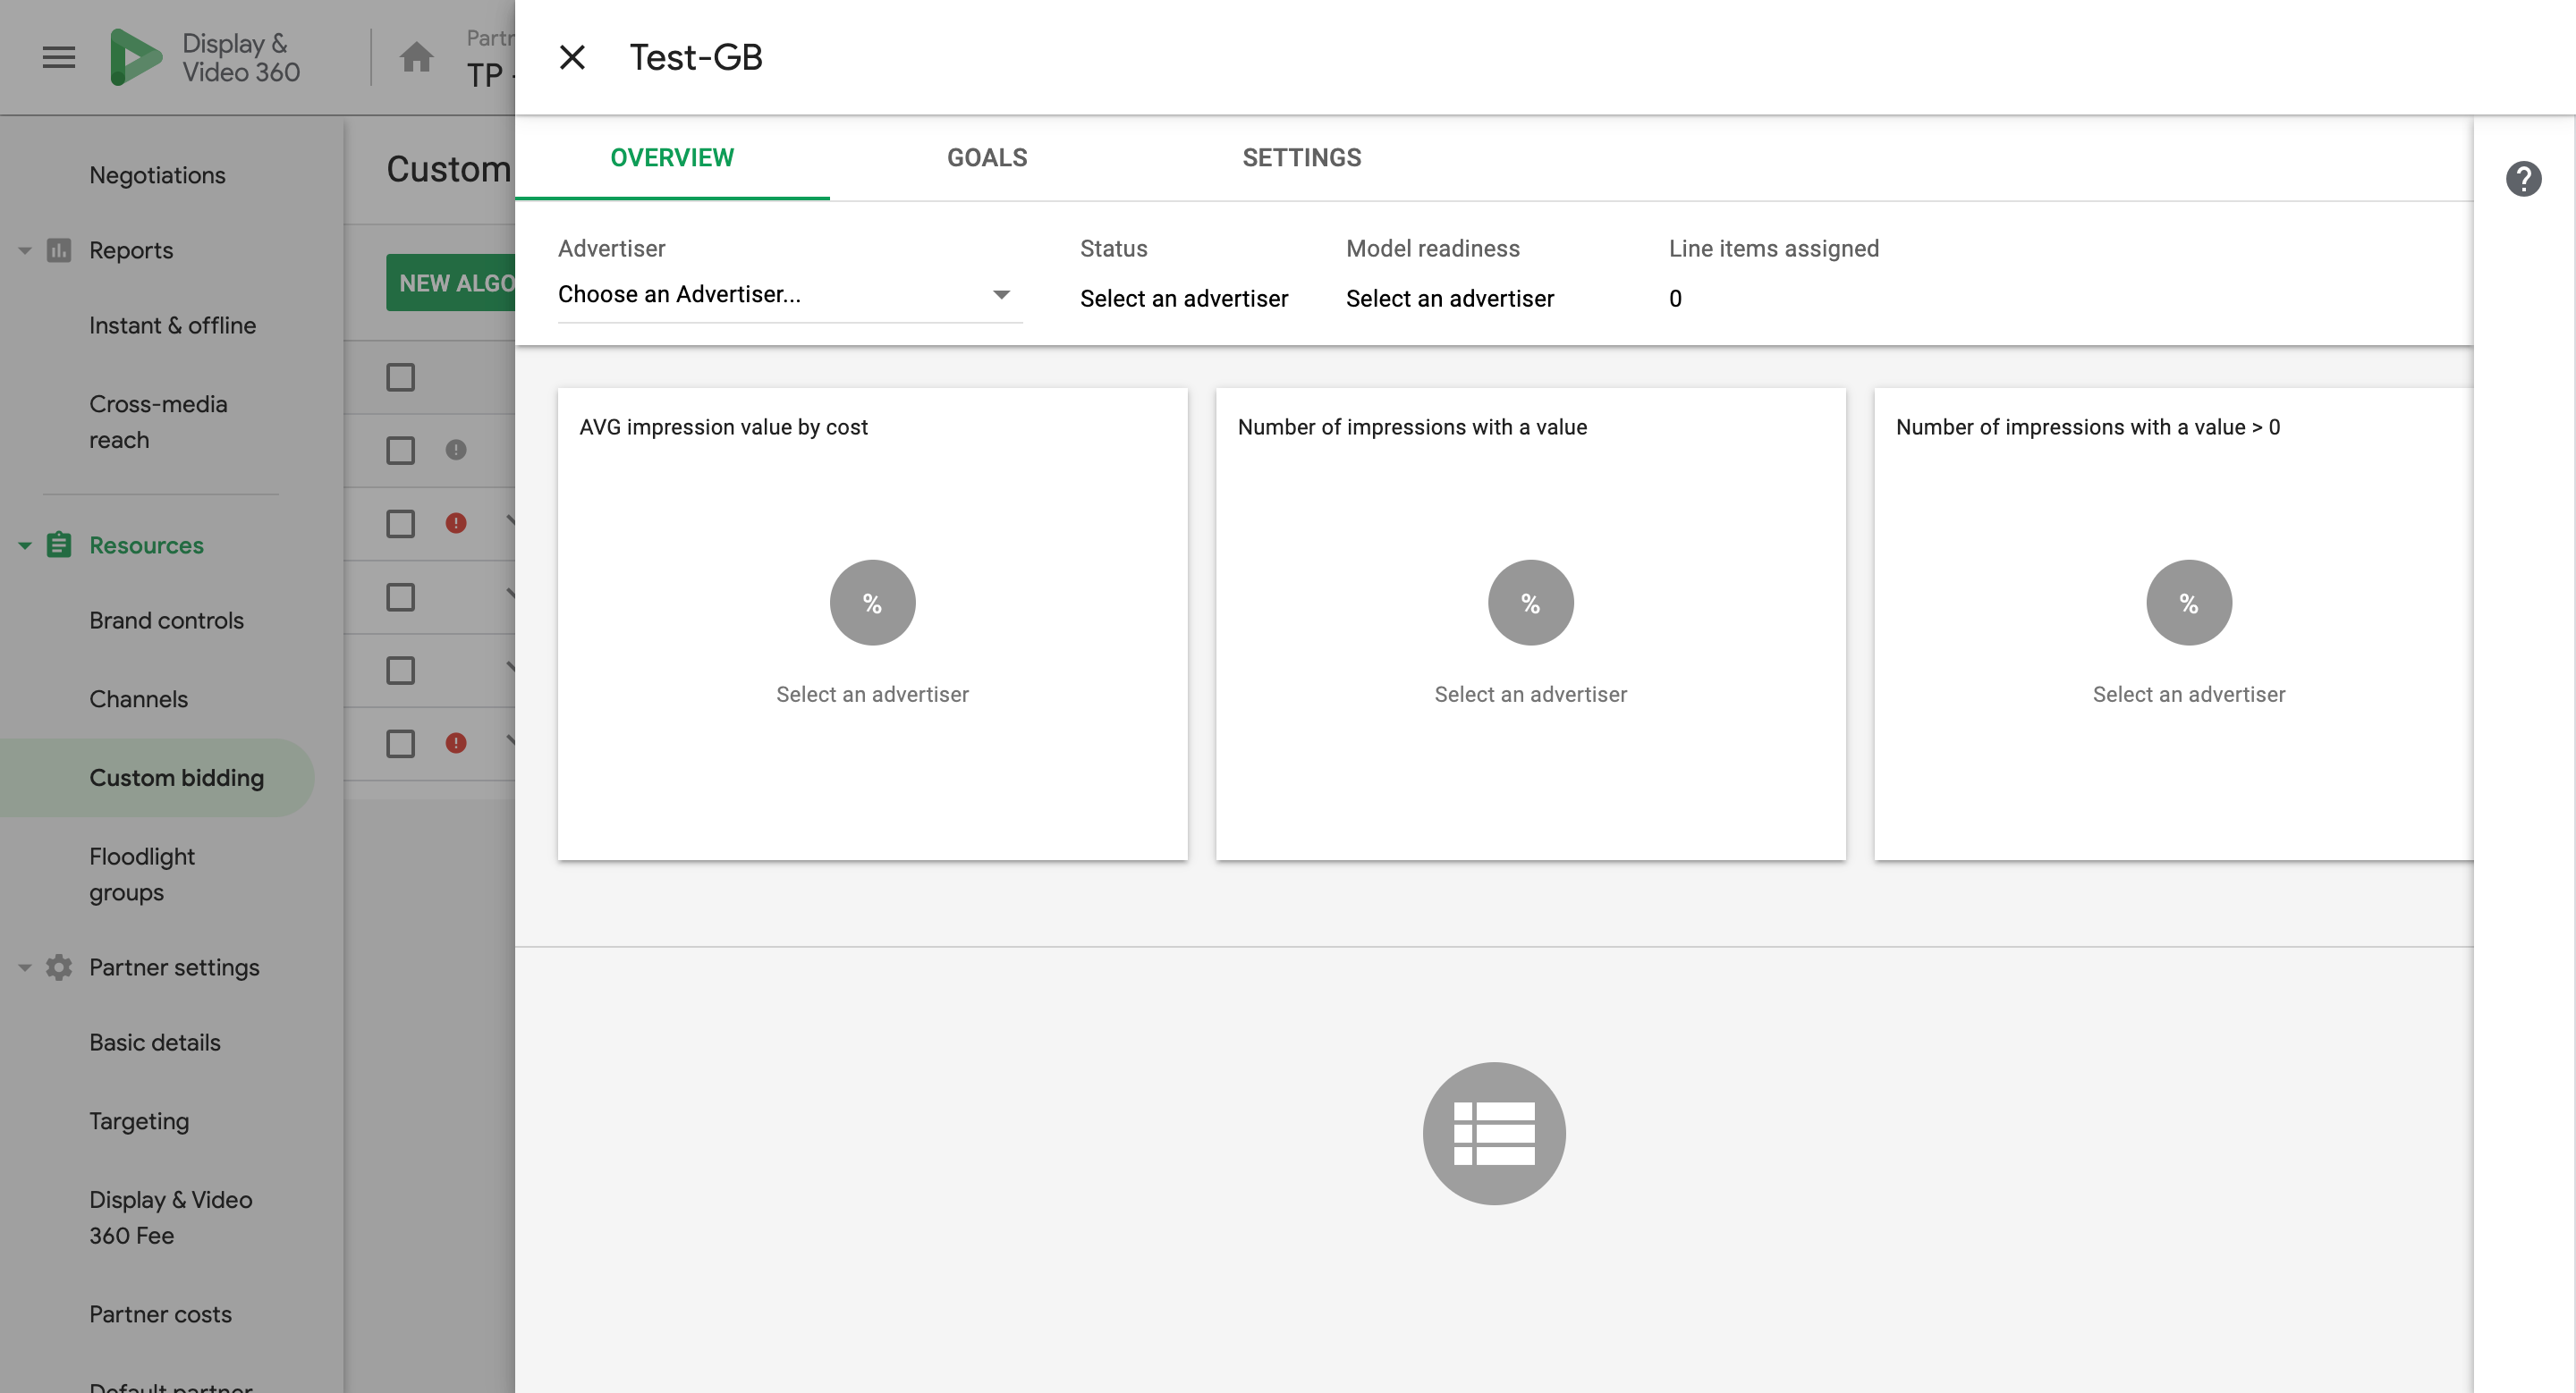Open the hamburger main menu

point(59,57)
